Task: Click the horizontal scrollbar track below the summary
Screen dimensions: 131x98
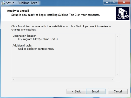Action: click(63, 79)
